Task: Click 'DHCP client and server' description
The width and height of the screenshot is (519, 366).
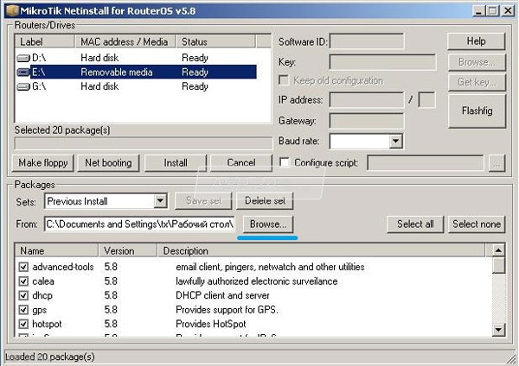Action: pos(222,295)
